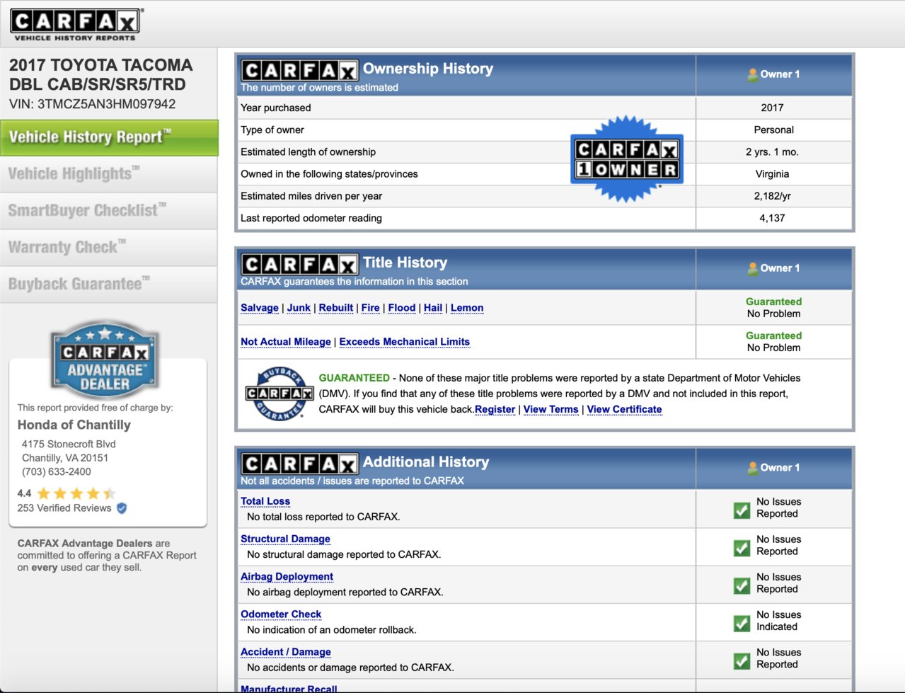905x693 pixels.
Task: Click the CARFAX 1 Owner badge
Action: click(x=627, y=159)
